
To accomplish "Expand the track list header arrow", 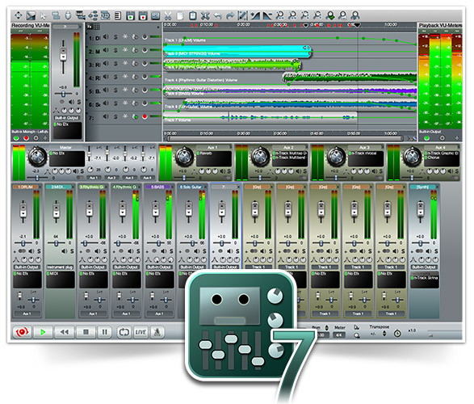I will [x=157, y=27].
